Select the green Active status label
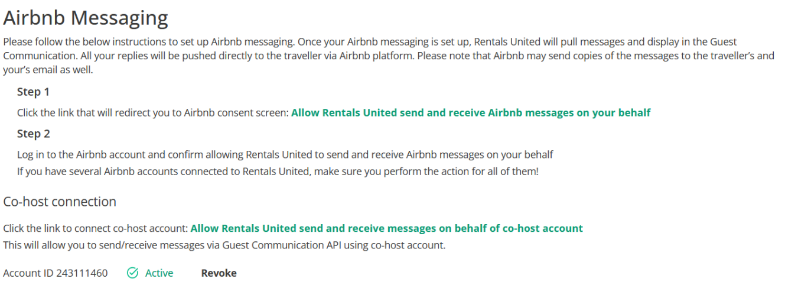 click(x=159, y=273)
